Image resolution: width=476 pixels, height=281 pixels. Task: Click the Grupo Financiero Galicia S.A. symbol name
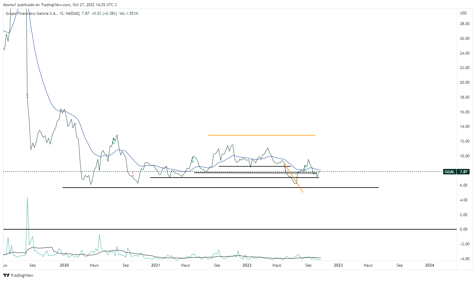tap(32, 13)
